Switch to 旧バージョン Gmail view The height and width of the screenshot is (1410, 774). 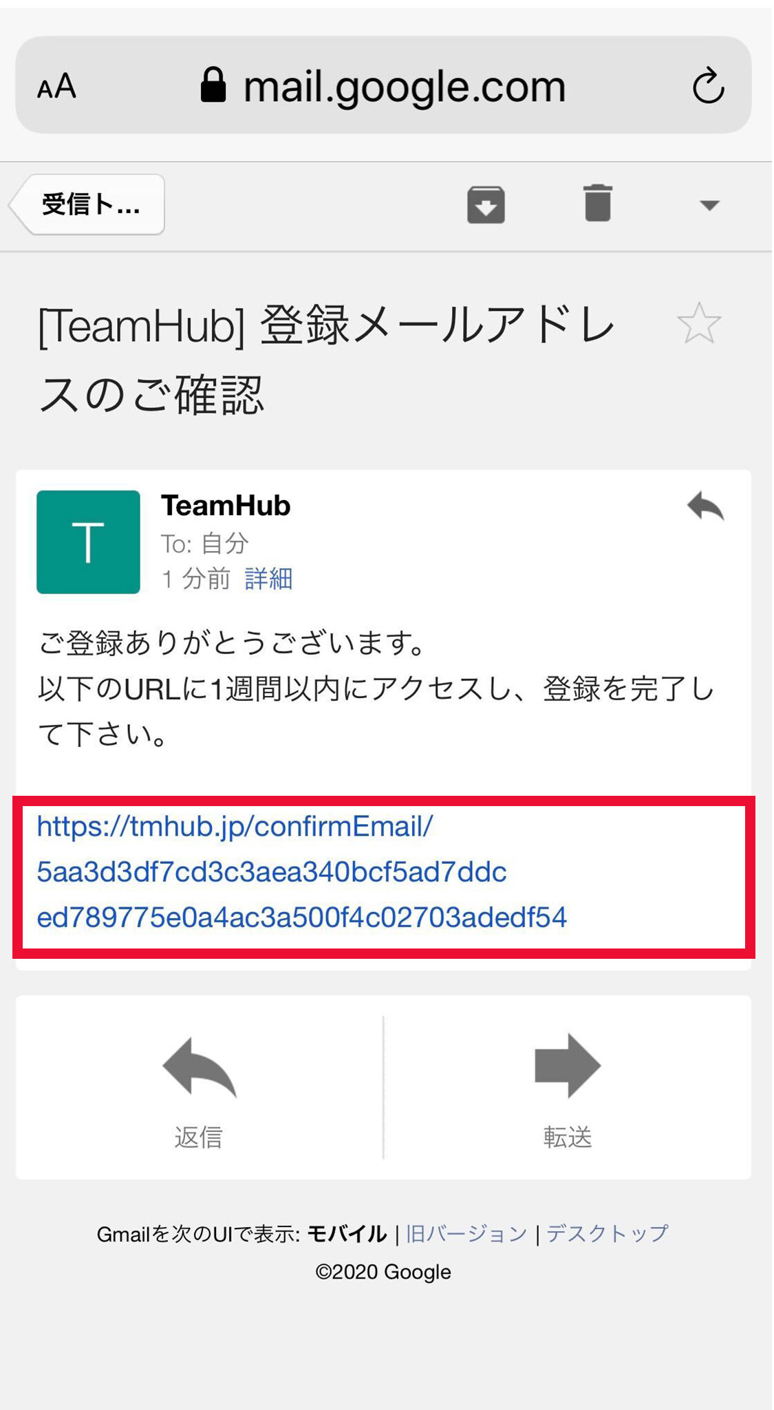point(466,1234)
